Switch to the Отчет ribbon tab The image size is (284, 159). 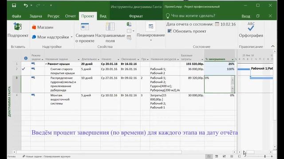click(x=70, y=16)
